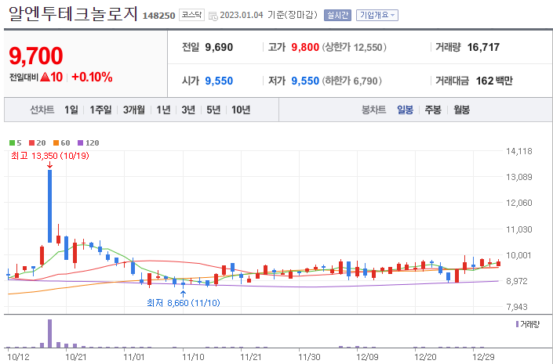Image resolution: width=553 pixels, height=364 pixels.
Task: Select the 1일 line chart period
Action: (71, 110)
